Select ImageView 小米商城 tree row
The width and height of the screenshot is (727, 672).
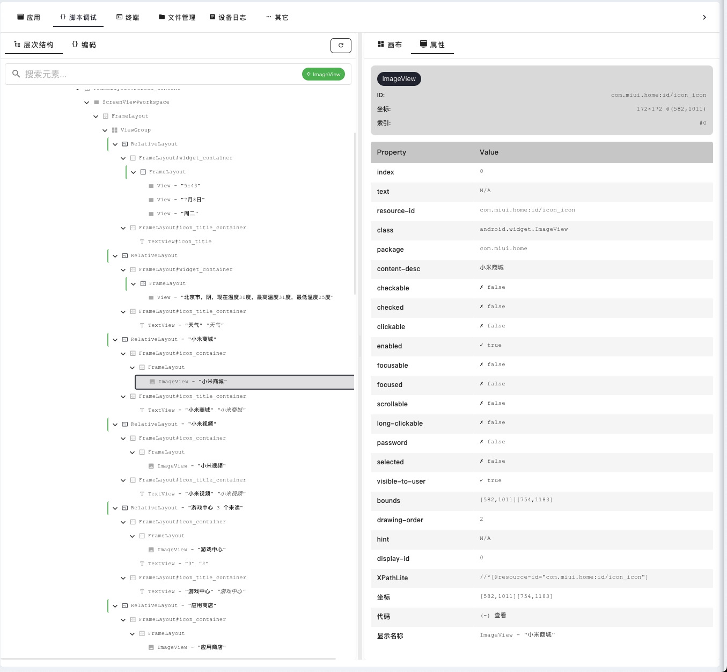[245, 382]
